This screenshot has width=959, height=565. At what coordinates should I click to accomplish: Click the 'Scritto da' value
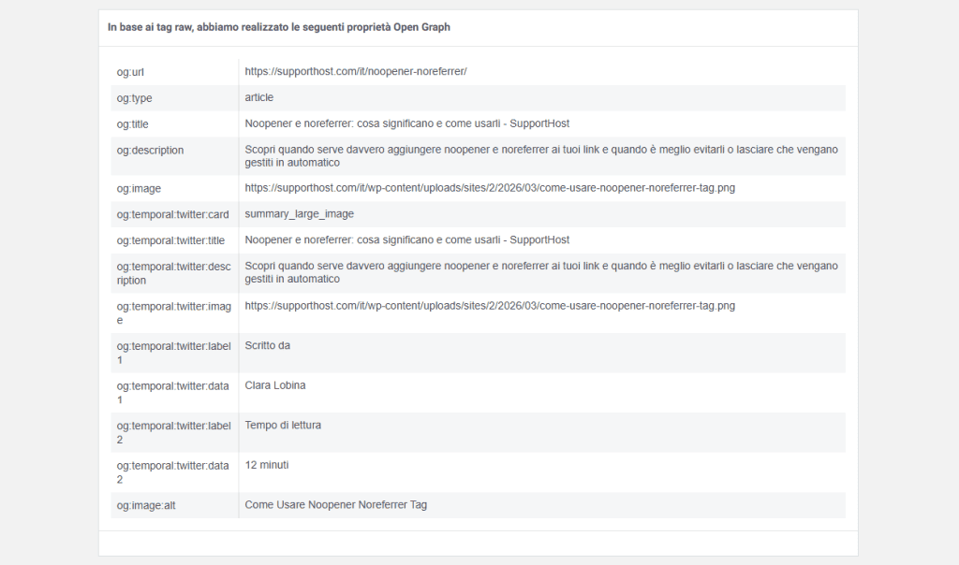[x=267, y=346]
